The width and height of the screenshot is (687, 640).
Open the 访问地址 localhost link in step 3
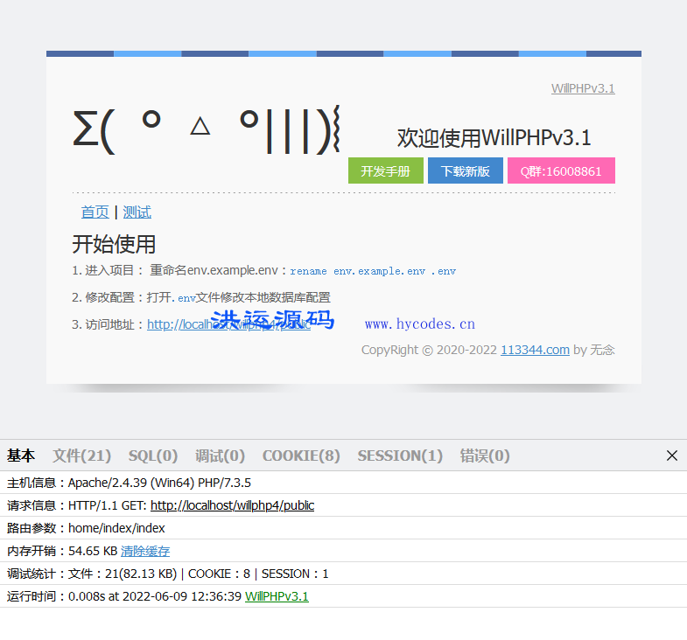pyautogui.click(x=228, y=324)
